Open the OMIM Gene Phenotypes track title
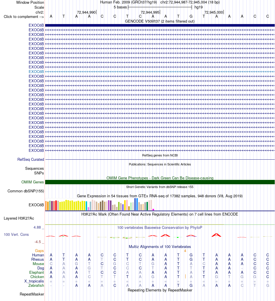The height and width of the screenshot is (301, 275). [160, 178]
